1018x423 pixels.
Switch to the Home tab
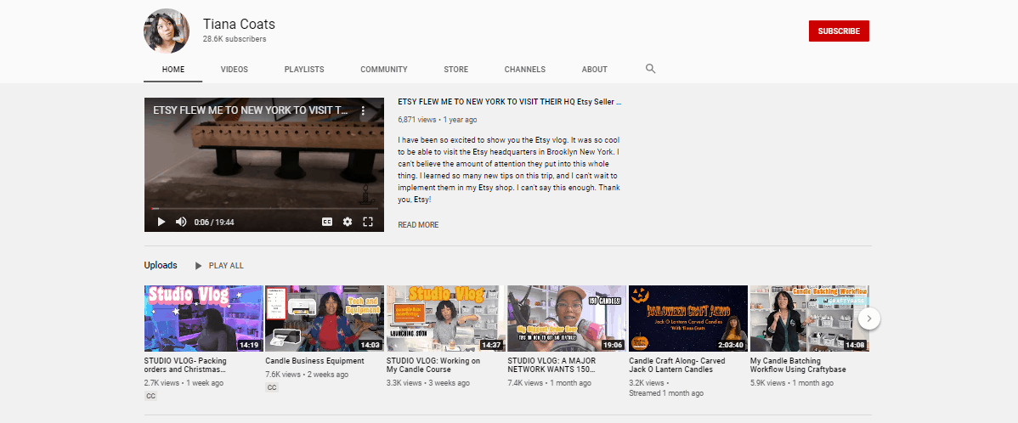[x=173, y=70]
